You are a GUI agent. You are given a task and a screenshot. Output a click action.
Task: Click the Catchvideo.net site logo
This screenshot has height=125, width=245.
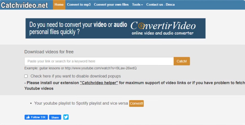[25, 5]
